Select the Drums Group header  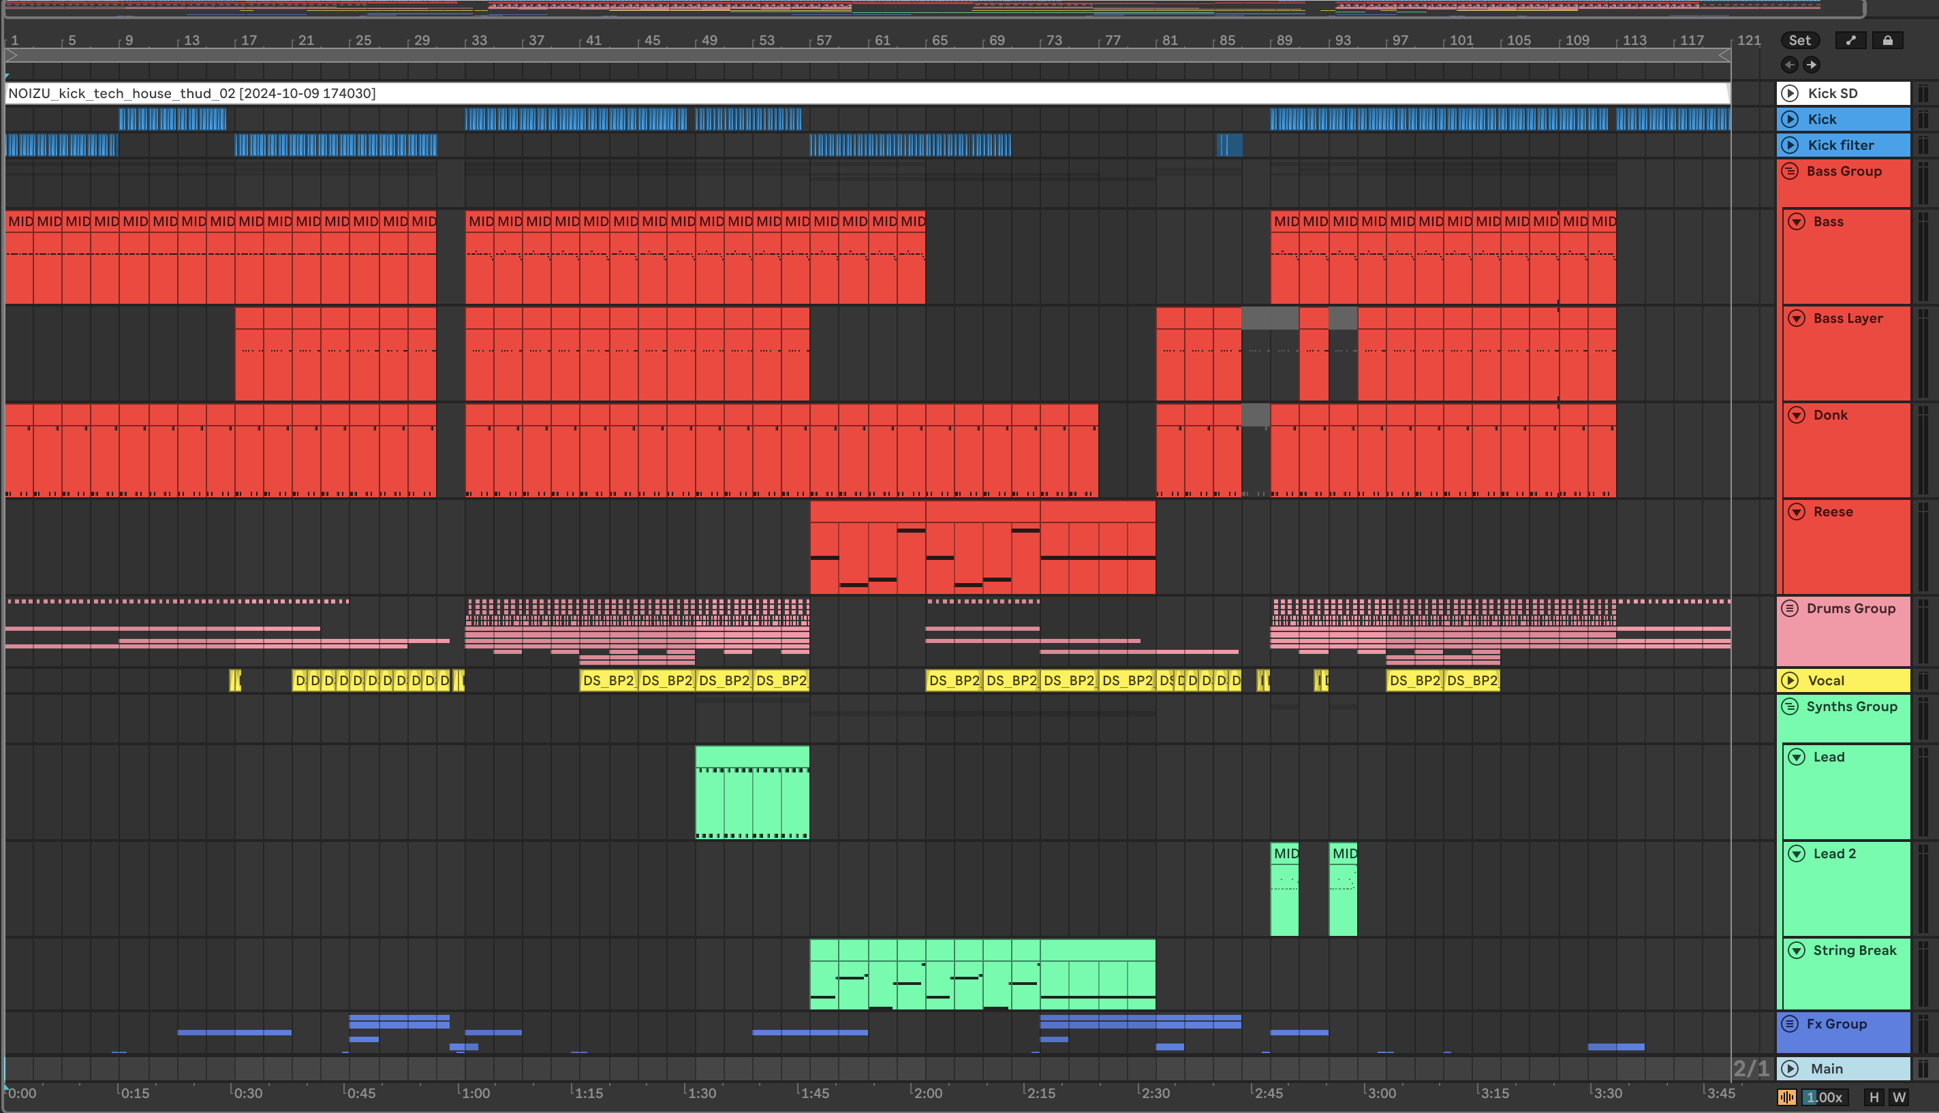pyautogui.click(x=1844, y=631)
